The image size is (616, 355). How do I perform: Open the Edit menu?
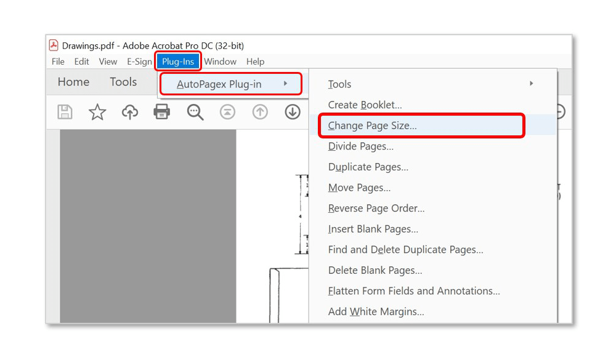click(82, 62)
